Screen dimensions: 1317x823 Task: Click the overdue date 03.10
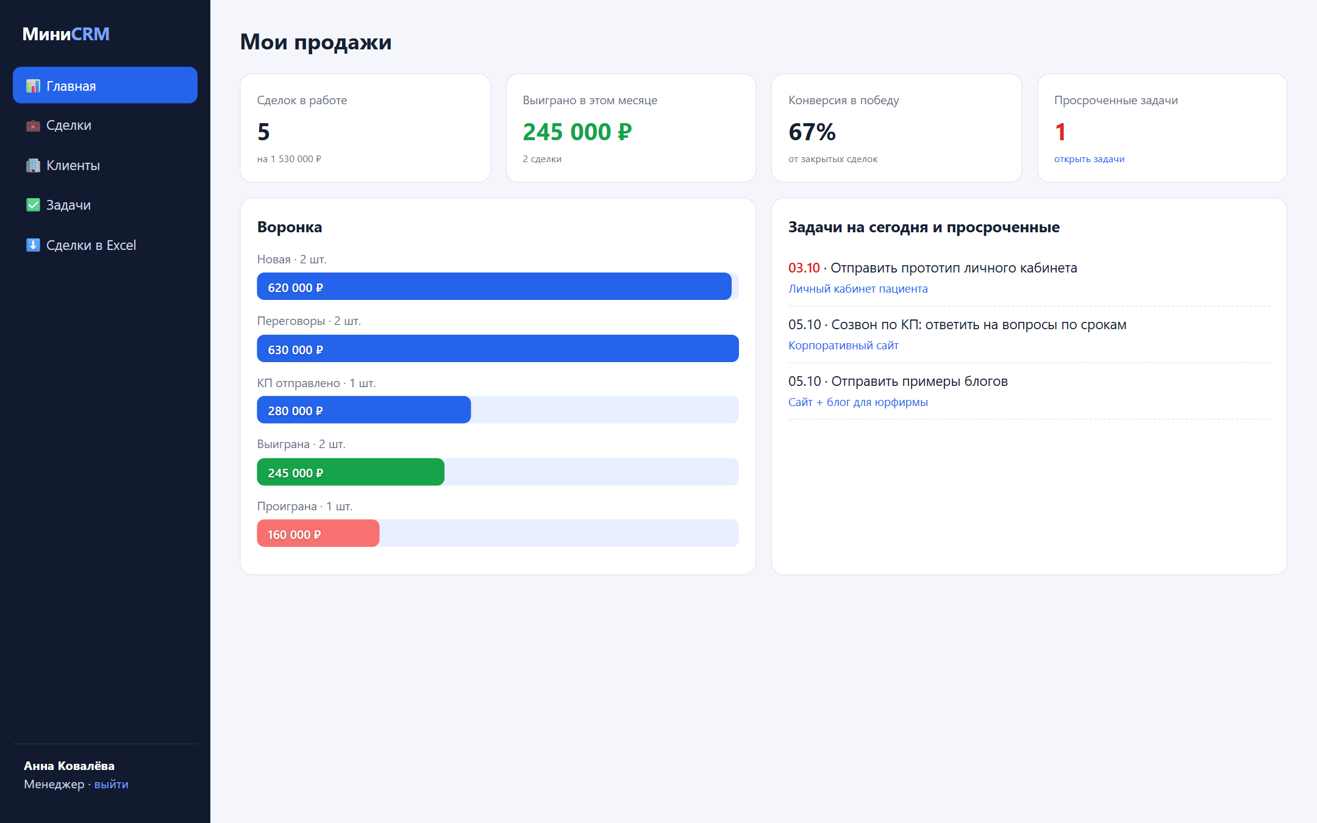point(804,268)
